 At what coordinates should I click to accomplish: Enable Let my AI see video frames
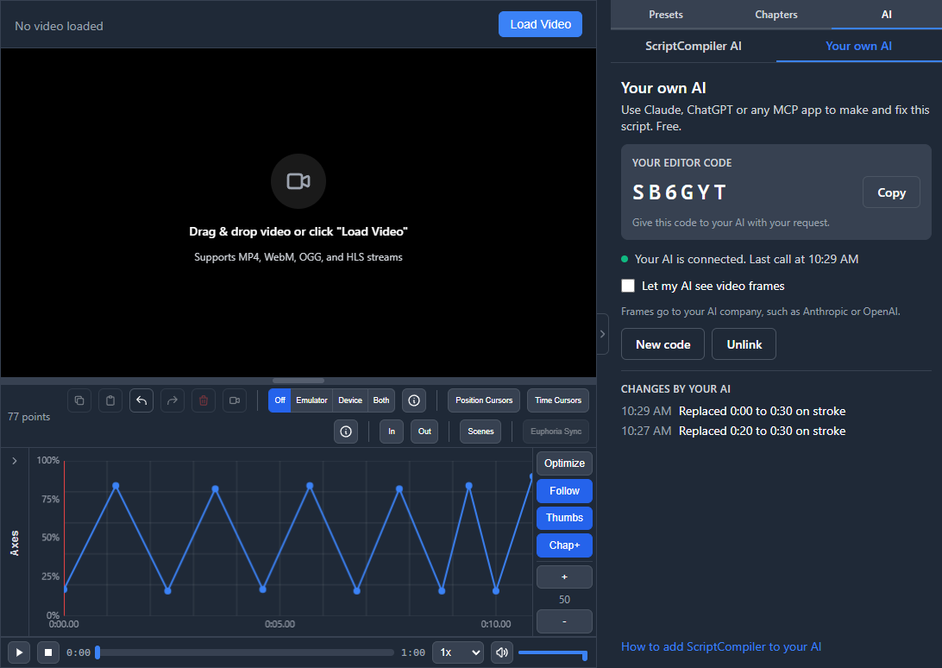pyautogui.click(x=628, y=286)
